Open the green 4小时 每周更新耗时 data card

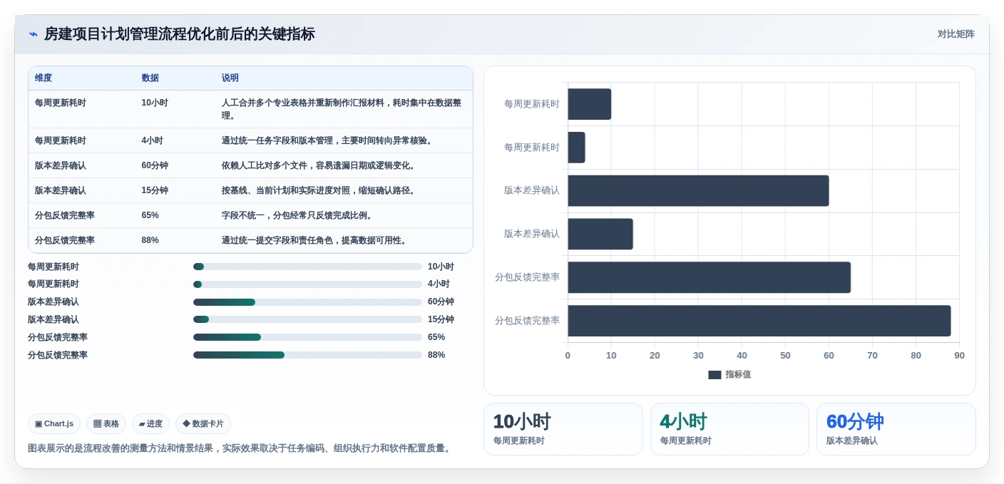click(729, 429)
